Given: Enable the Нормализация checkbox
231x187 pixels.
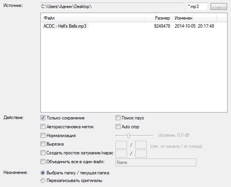Looking at the screenshot, I should 43,136.
